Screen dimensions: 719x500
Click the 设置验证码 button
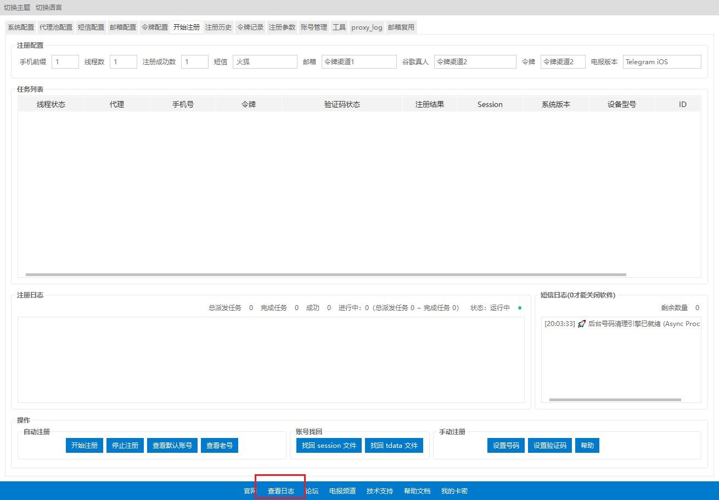coord(549,445)
